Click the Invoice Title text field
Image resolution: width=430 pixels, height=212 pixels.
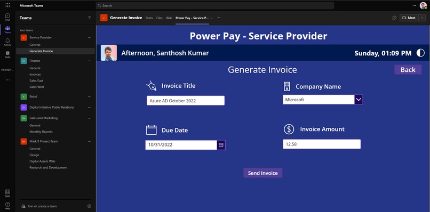tap(186, 101)
